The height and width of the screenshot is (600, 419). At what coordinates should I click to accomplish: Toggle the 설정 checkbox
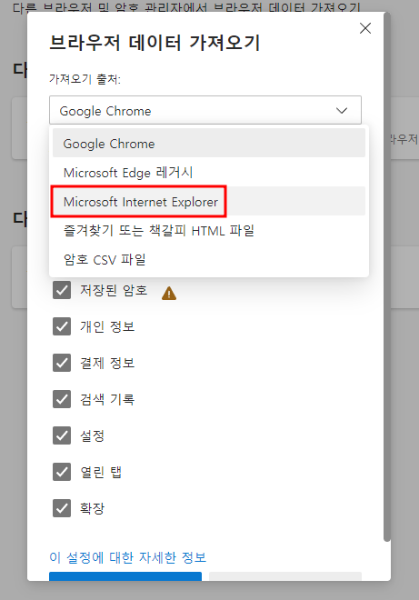[x=62, y=435]
